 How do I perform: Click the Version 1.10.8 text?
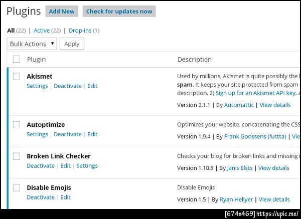[195, 168]
